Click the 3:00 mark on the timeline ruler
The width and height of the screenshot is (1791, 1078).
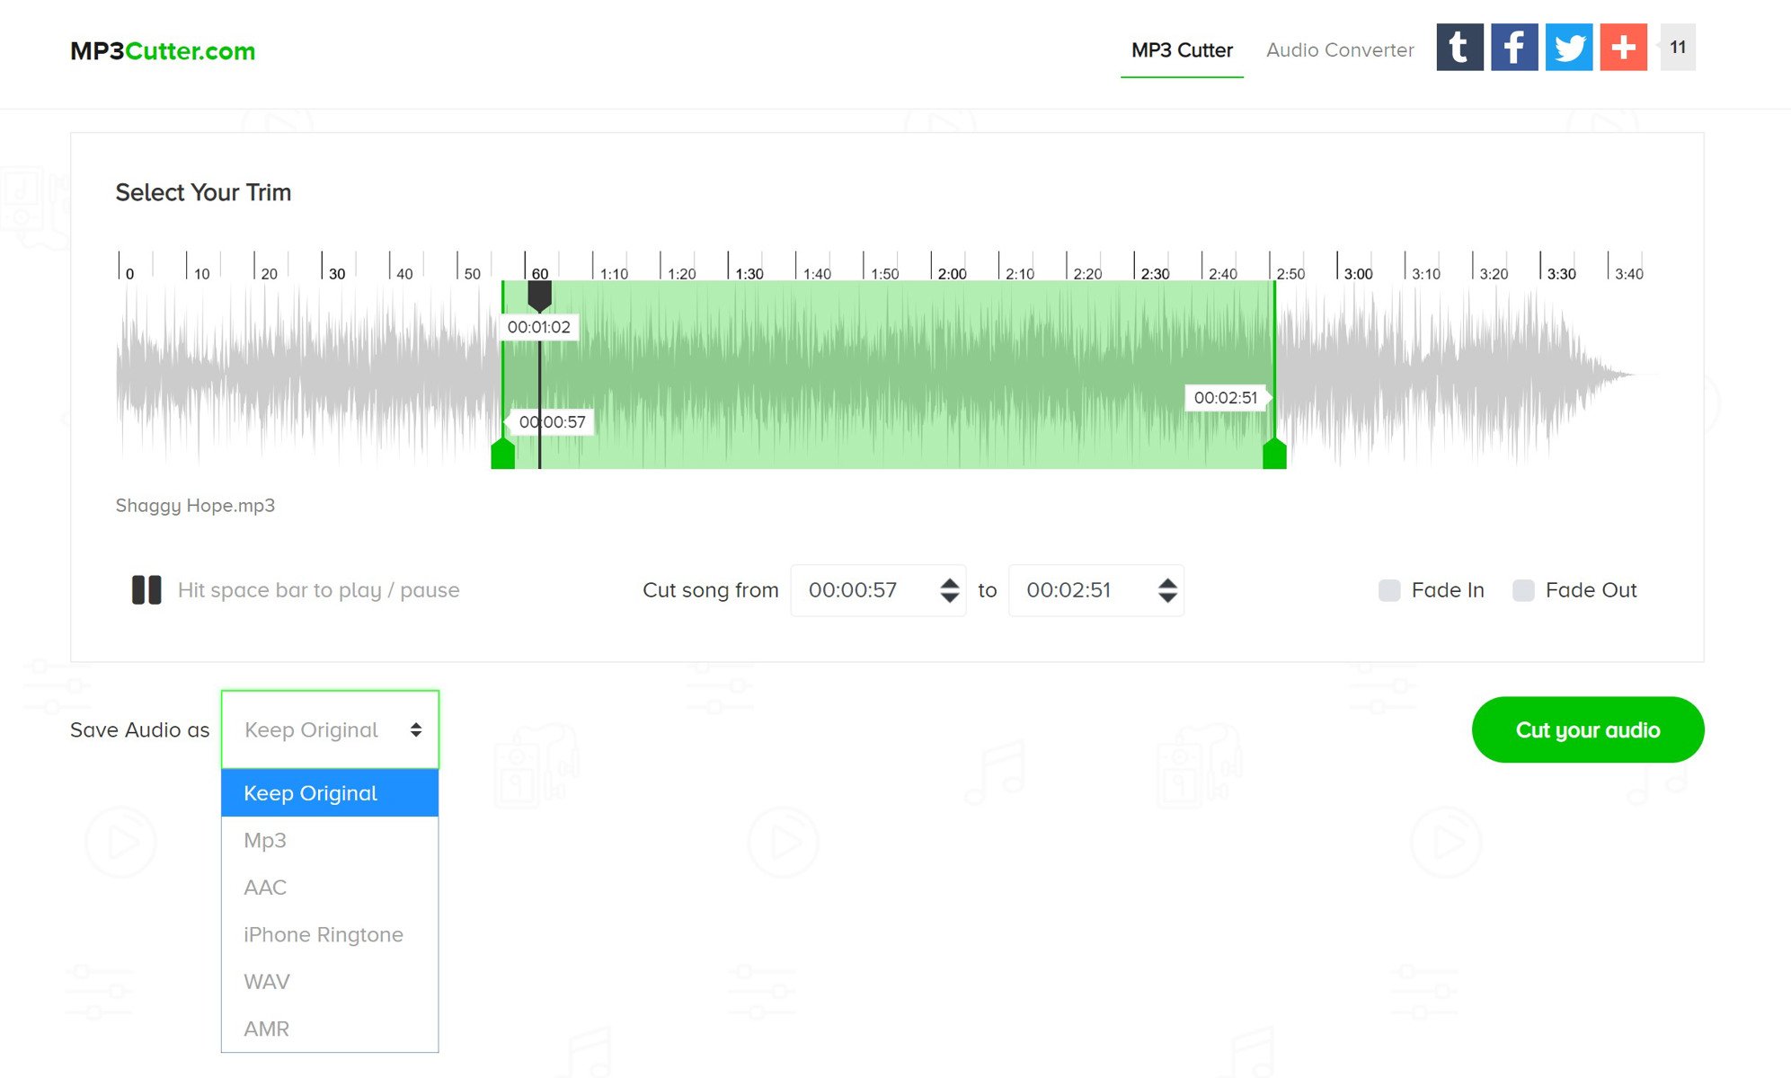click(x=1358, y=273)
